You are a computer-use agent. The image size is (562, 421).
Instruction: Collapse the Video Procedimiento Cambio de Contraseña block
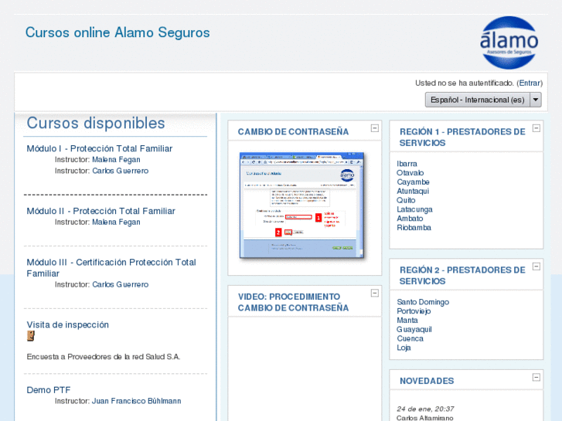pyautogui.click(x=375, y=293)
